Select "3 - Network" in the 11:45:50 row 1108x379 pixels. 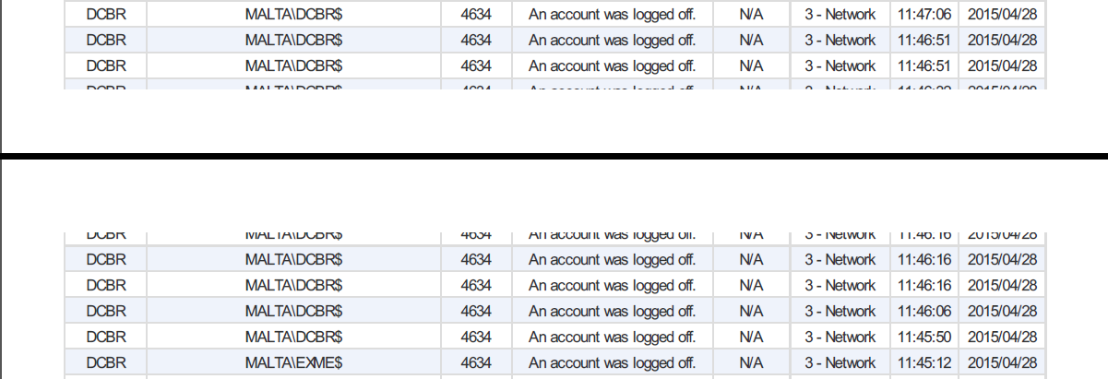click(840, 337)
